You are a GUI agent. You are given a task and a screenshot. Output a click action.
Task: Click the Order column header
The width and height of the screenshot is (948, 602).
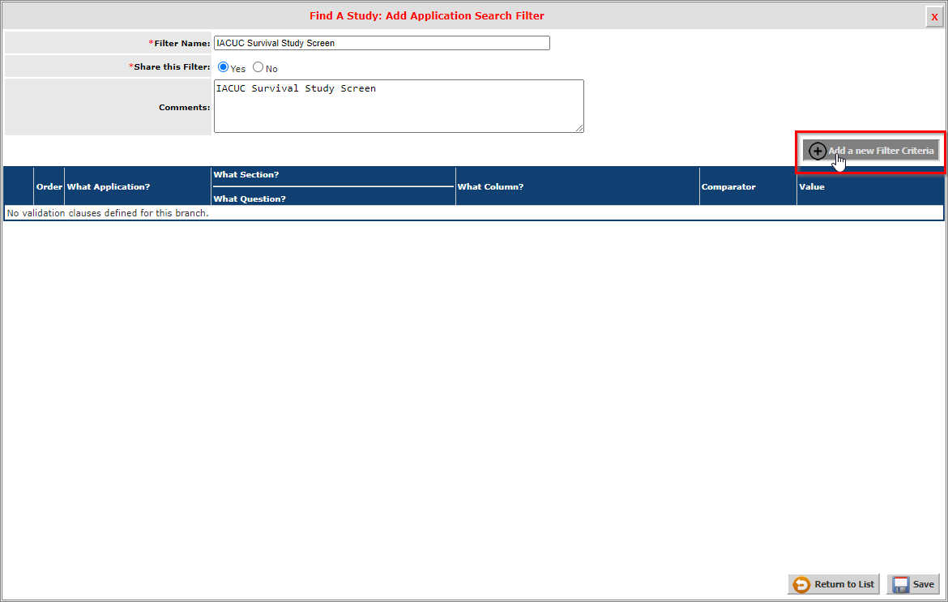point(49,187)
